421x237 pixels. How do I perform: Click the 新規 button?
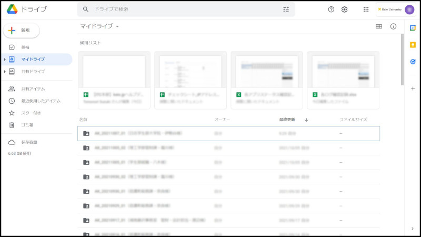coord(20,31)
